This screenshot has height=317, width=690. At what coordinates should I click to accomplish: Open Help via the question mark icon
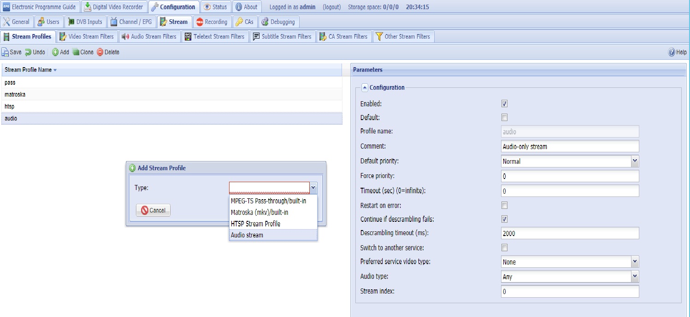click(672, 52)
